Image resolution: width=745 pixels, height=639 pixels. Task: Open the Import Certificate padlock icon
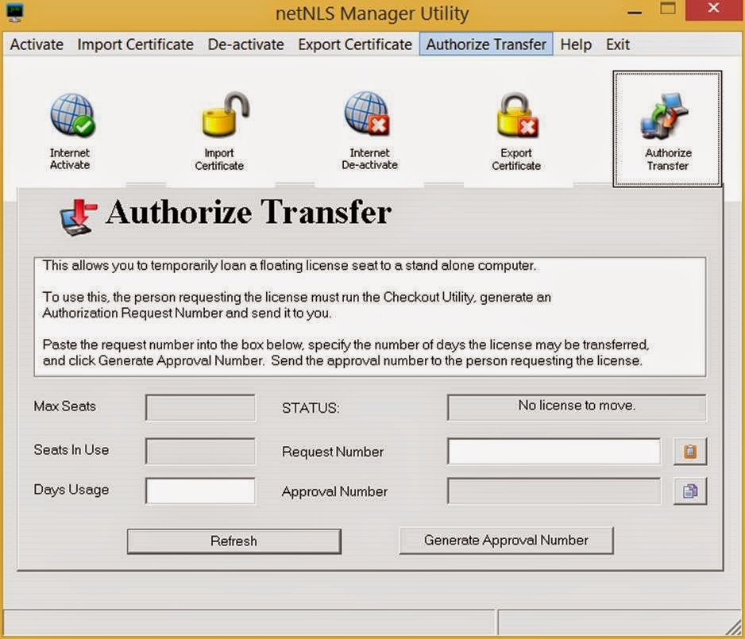coord(226,114)
